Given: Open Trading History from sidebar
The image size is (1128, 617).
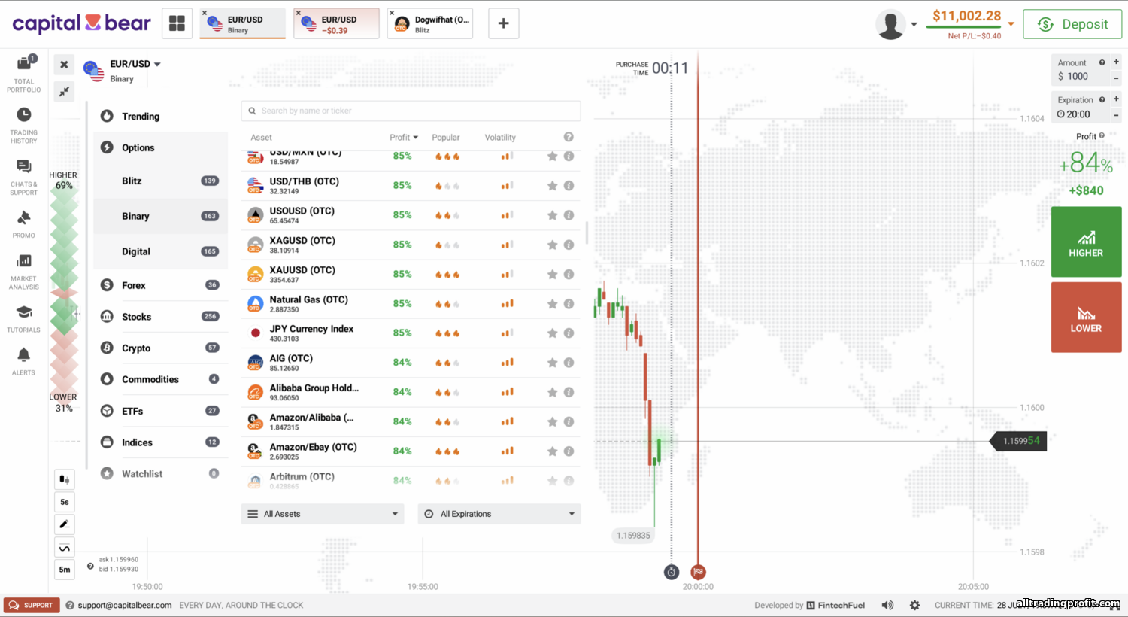Looking at the screenshot, I should [24, 124].
